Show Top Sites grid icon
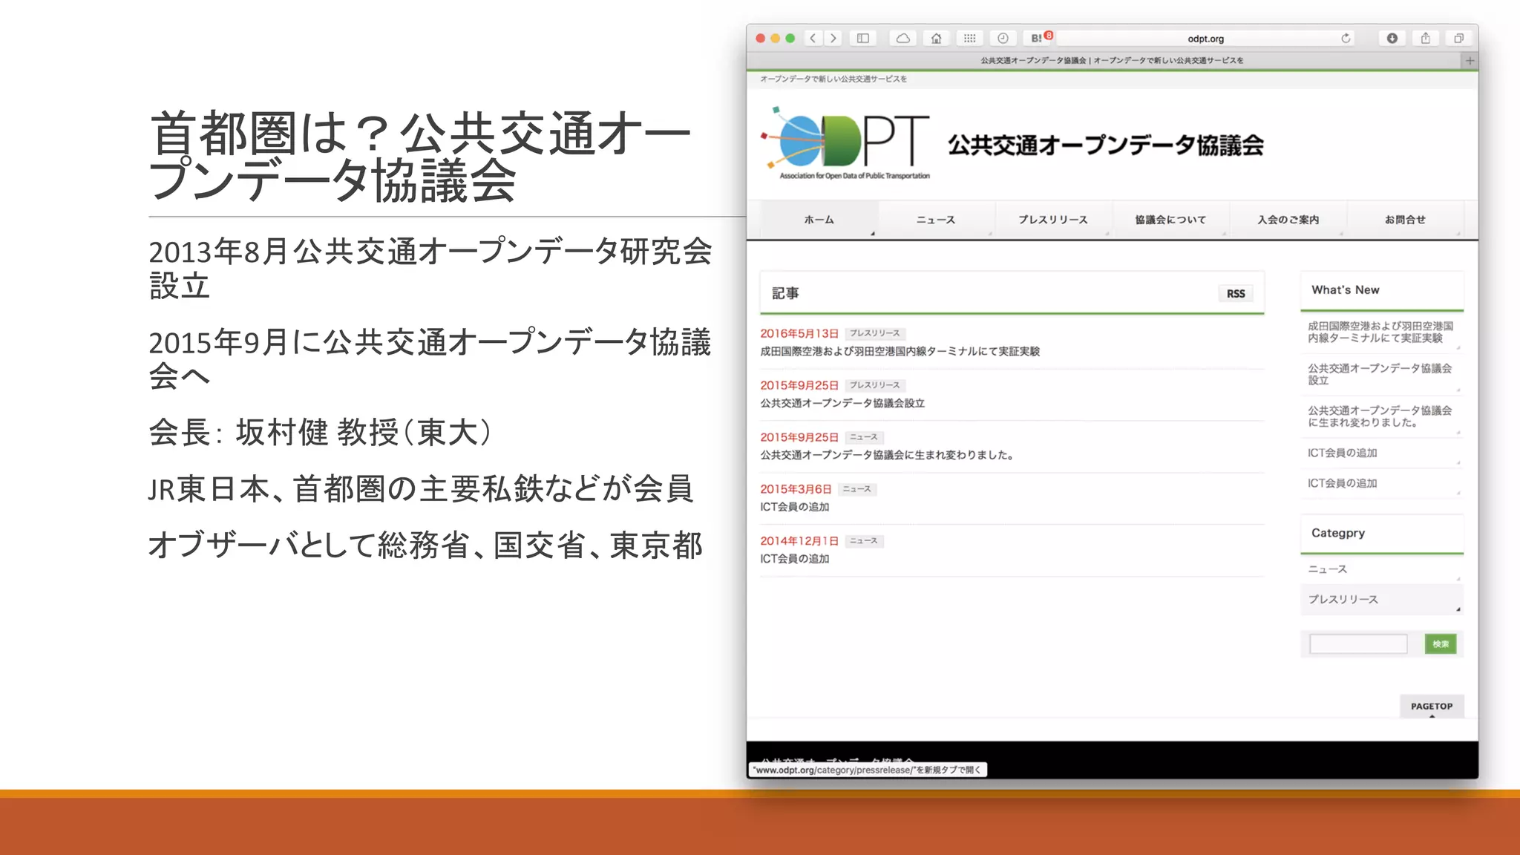 coord(969,38)
